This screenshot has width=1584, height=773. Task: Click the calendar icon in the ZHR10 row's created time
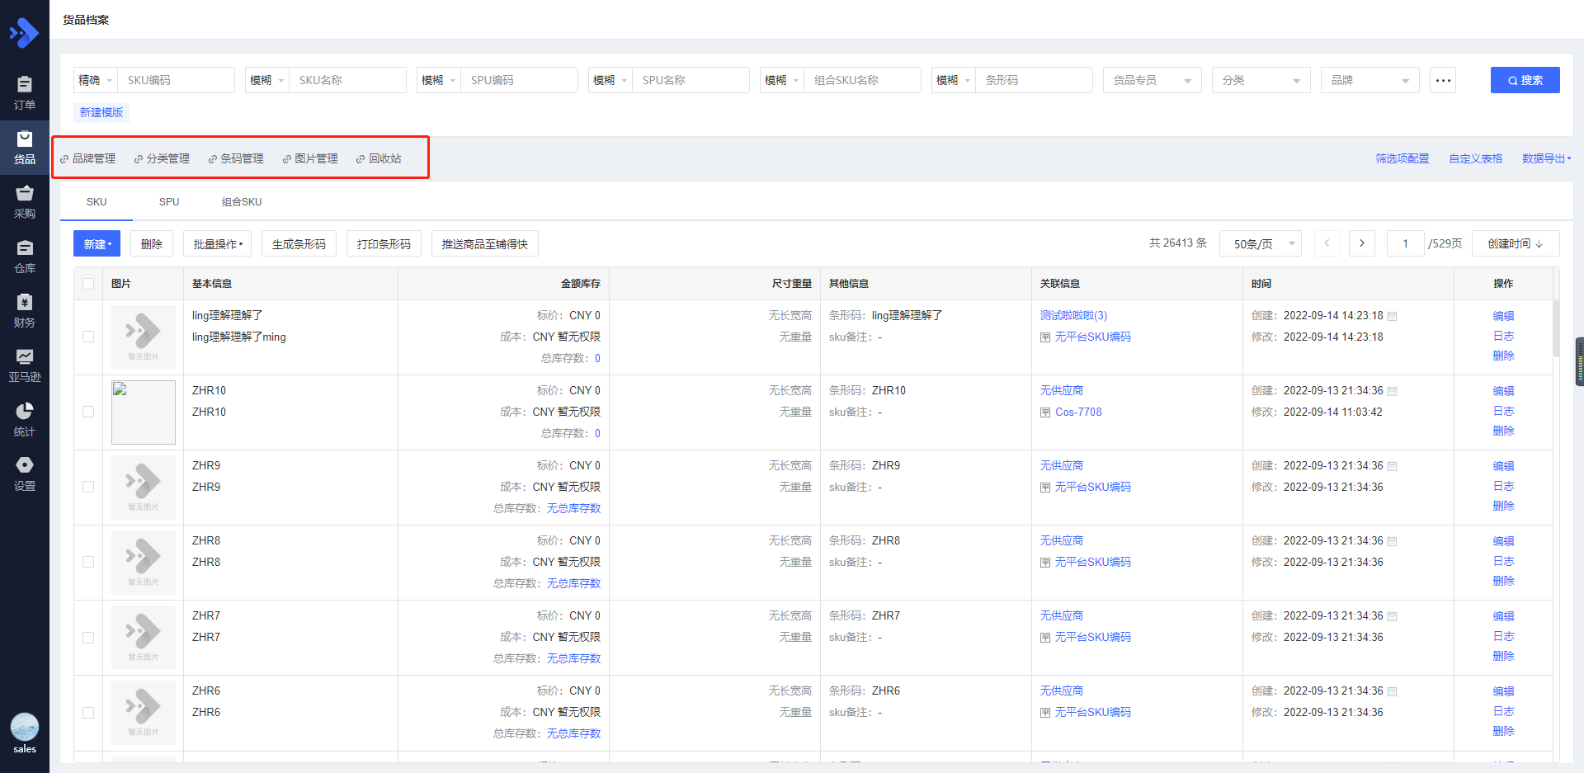click(x=1393, y=391)
